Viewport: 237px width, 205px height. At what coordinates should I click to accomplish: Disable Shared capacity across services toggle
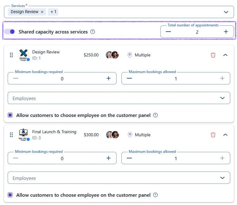point(10,32)
